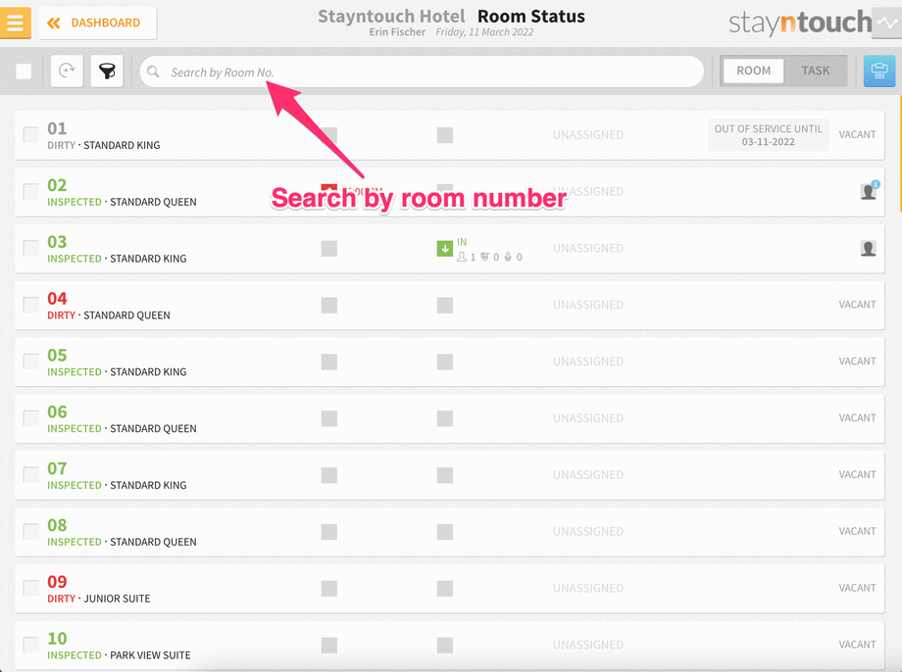
Task: Click the magnifier search icon
Action: point(153,72)
